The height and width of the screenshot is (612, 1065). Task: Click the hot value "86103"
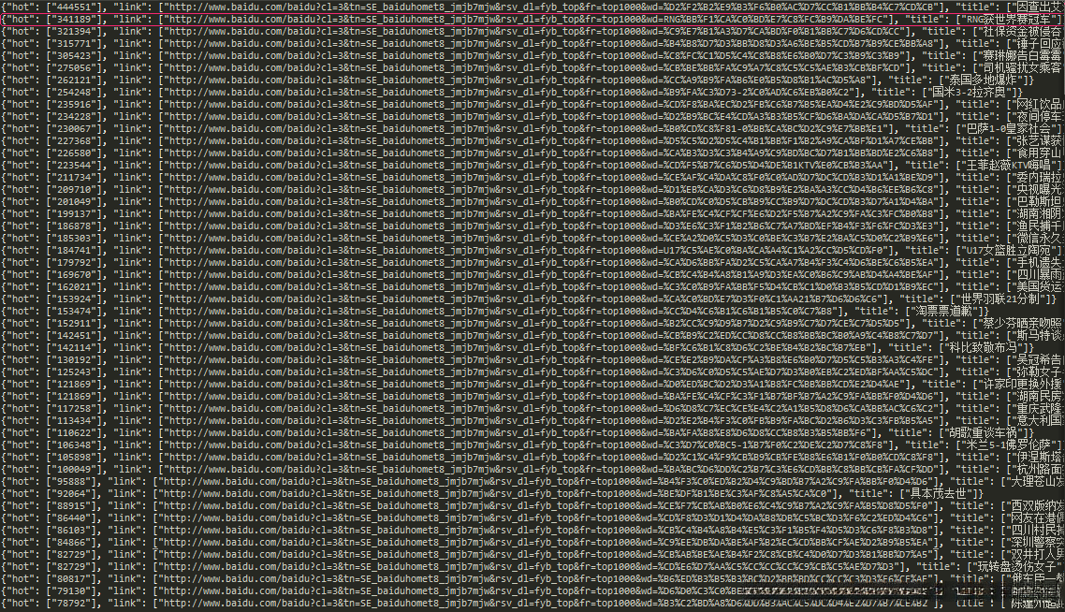pos(72,531)
